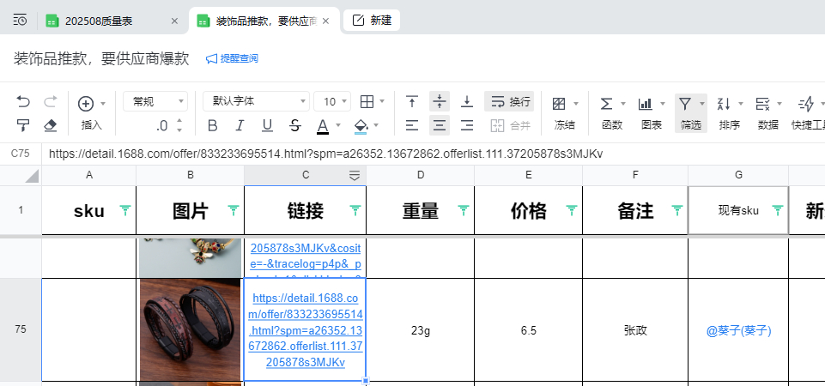Open the 默认字体 font dropdown
Image resolution: width=825 pixels, height=386 pixels.
click(256, 101)
